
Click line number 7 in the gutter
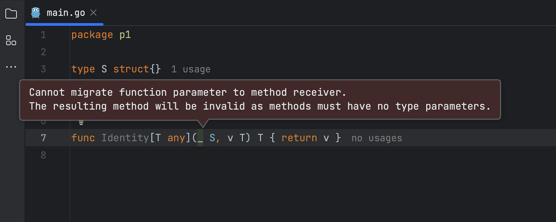[x=43, y=138]
